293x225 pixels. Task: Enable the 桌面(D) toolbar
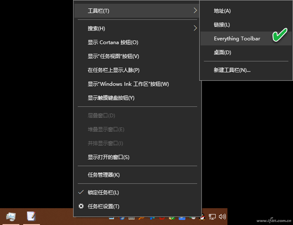point(246,52)
